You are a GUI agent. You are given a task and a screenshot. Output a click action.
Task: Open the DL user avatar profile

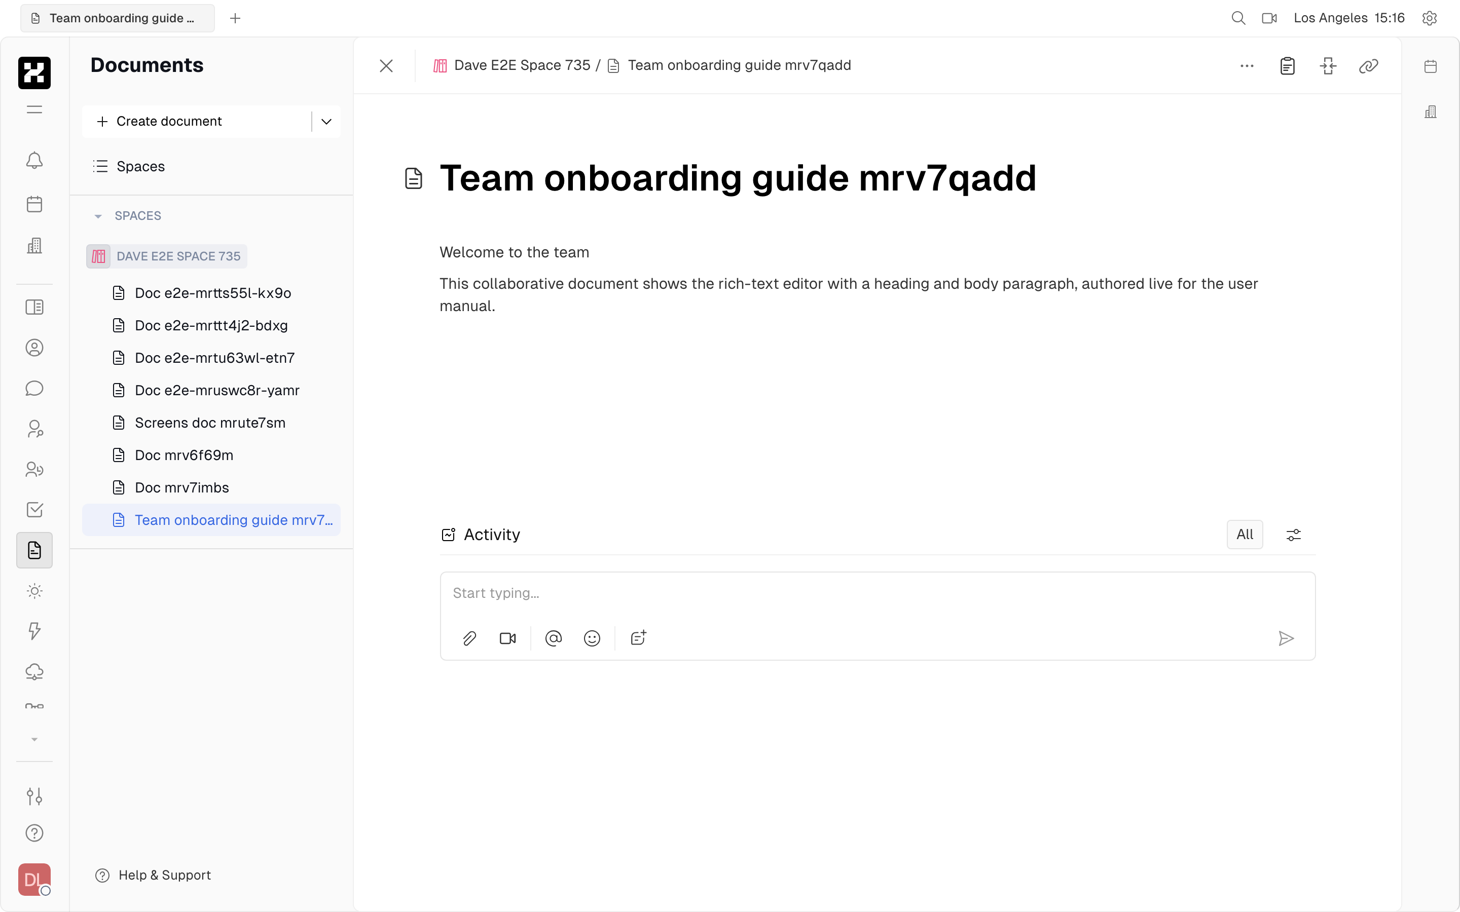(x=34, y=880)
